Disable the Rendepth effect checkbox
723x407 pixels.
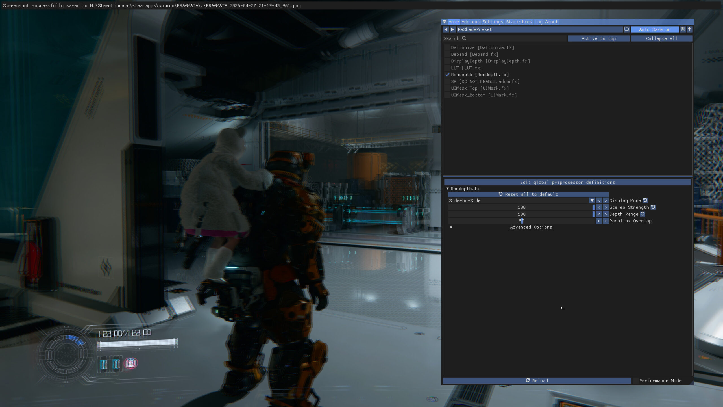click(x=447, y=75)
